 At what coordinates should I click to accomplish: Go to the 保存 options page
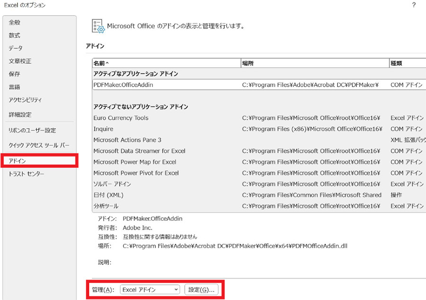(15, 74)
